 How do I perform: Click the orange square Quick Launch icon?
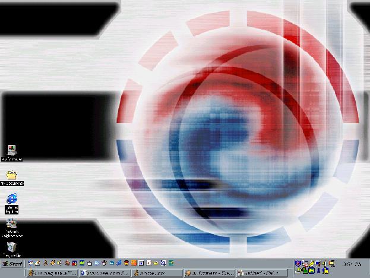(x=134, y=263)
